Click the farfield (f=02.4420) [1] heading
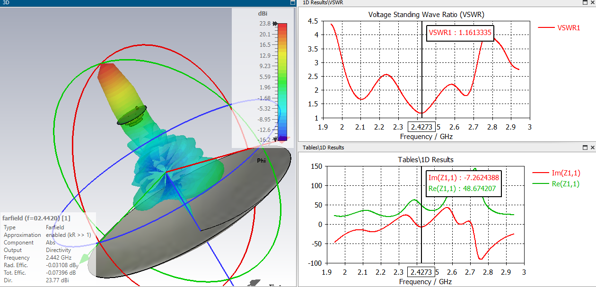 pyautogui.click(x=36, y=218)
